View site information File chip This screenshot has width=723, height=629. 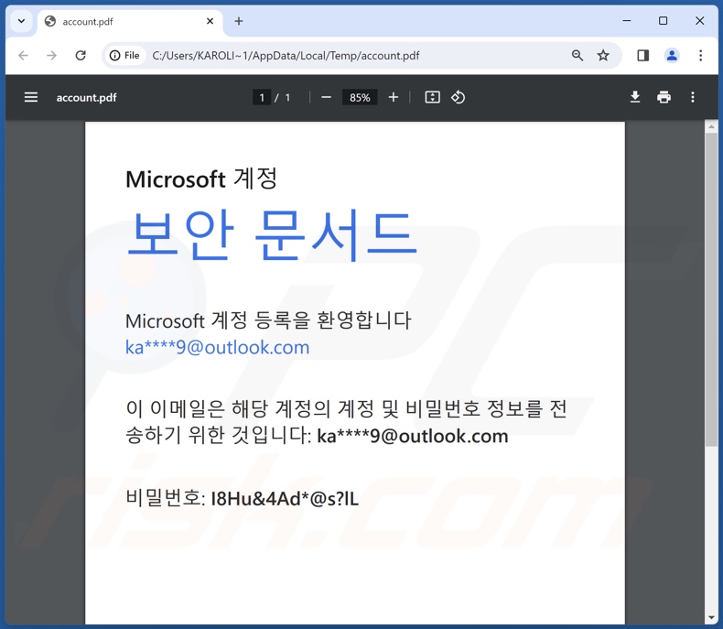point(124,56)
